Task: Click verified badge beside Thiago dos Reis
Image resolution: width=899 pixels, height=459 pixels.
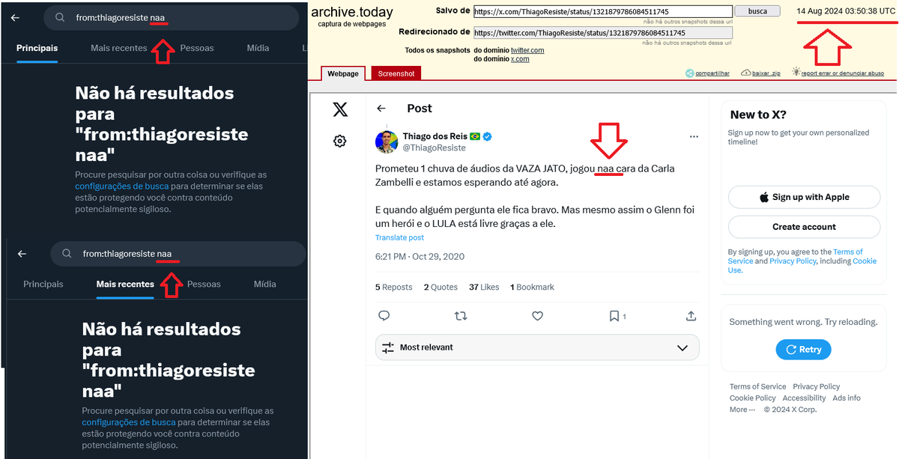Action: pyautogui.click(x=487, y=136)
